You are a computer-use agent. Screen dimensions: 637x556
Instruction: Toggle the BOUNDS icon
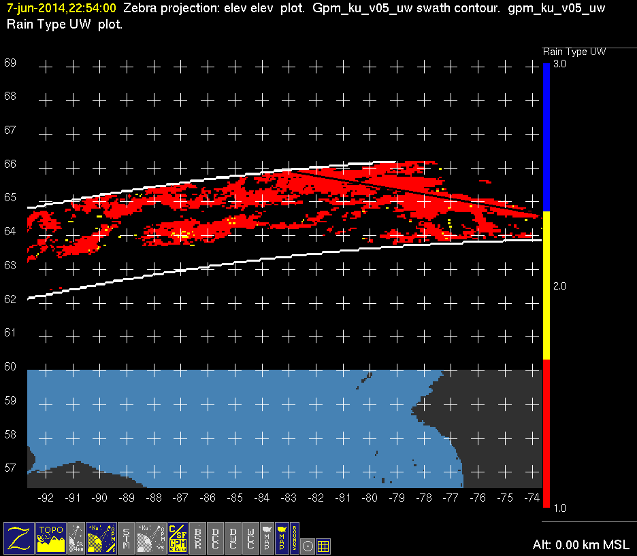click(x=295, y=538)
